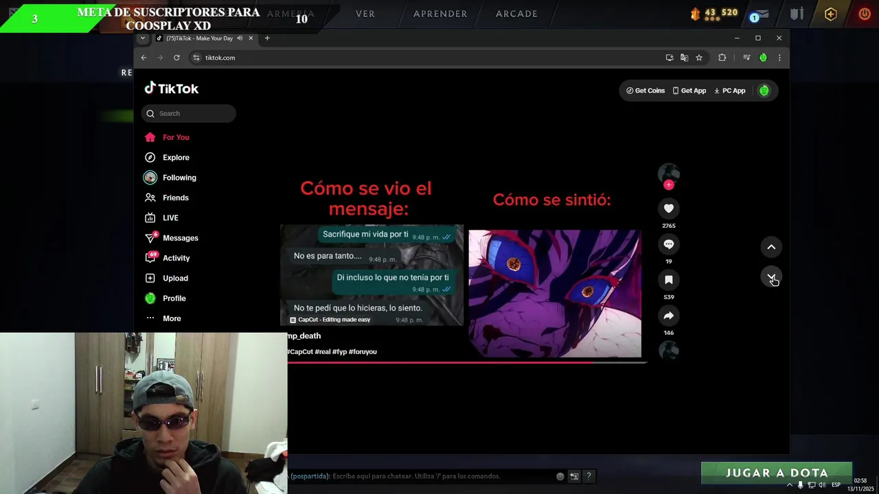Reload the TikTok page
Viewport: 879px width, 494px height.
click(176, 58)
